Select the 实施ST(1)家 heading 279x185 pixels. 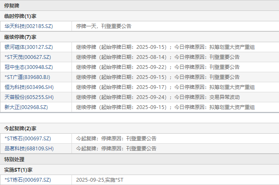click(x=18, y=170)
